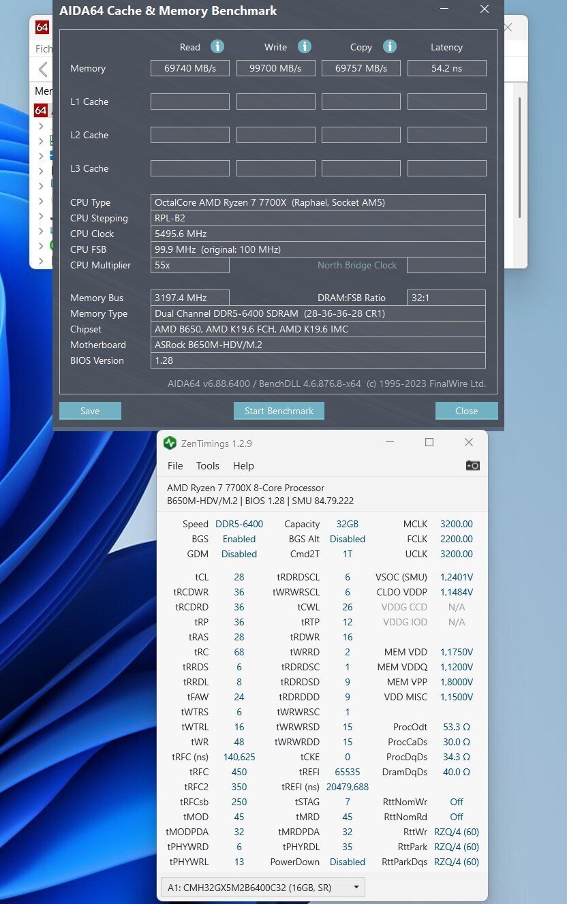Open the Help menu in ZenTimings

[243, 466]
